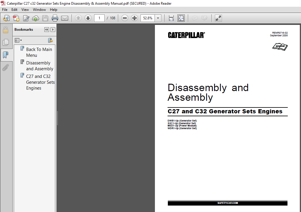Switch to read mode fullscreen icon
301x212 pixels.
point(218,18)
